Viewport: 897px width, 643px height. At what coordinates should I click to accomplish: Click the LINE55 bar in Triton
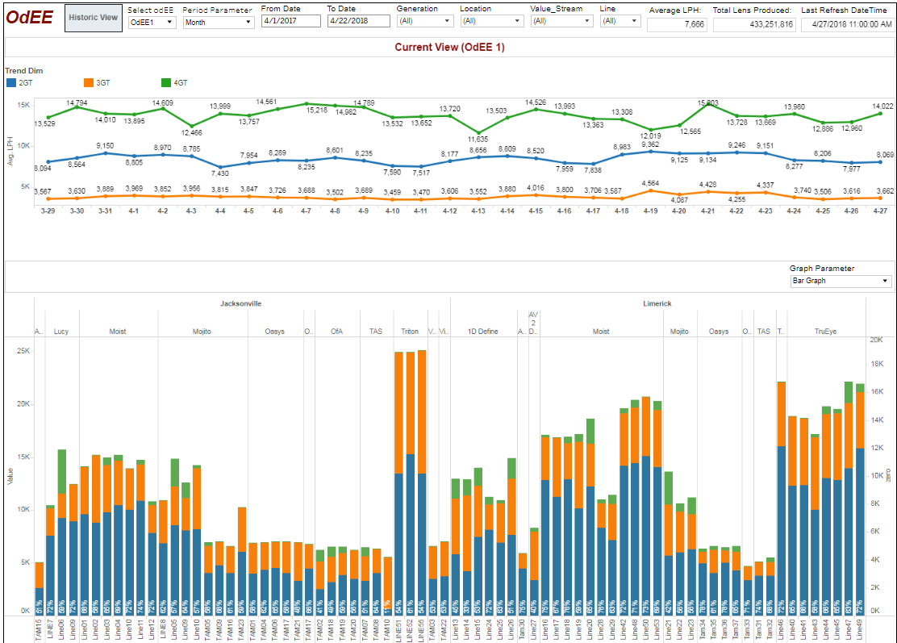pos(422,482)
